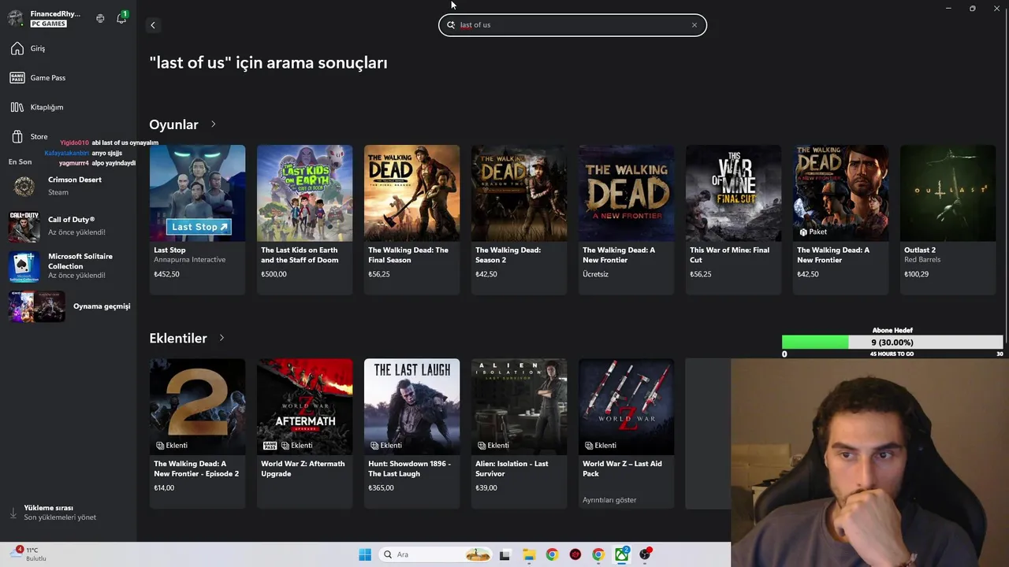Open Task View on the taskbar

coord(504,554)
